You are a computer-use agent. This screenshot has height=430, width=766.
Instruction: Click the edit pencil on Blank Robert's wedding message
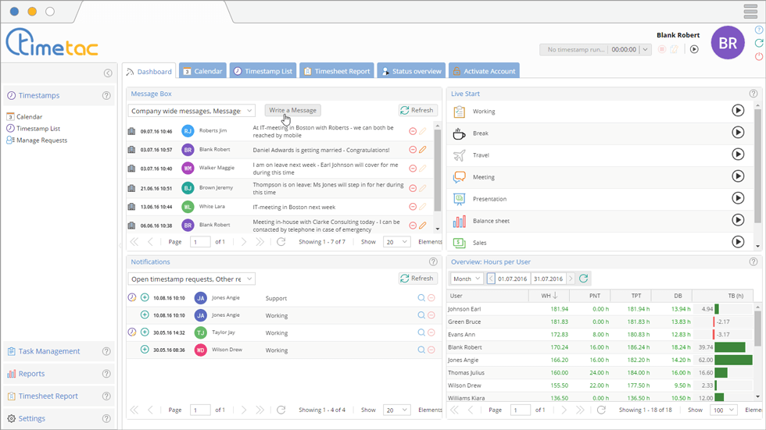point(423,150)
